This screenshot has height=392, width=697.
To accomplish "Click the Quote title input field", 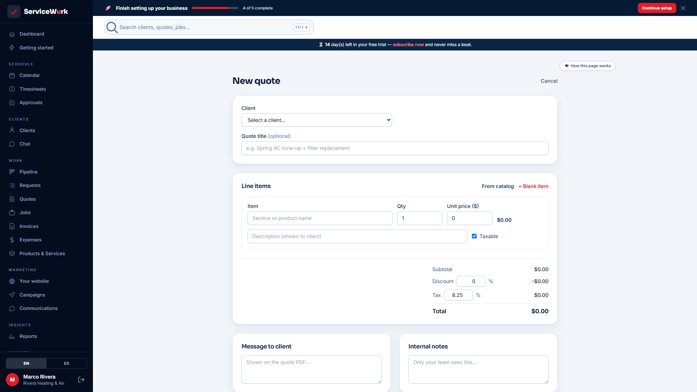I will point(395,148).
